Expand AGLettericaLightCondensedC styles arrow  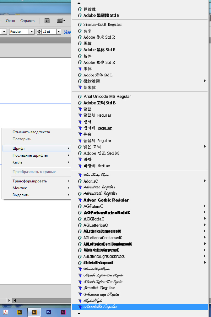[x=205, y=256]
